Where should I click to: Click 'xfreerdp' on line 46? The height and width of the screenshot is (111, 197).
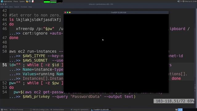(x=25, y=29)
